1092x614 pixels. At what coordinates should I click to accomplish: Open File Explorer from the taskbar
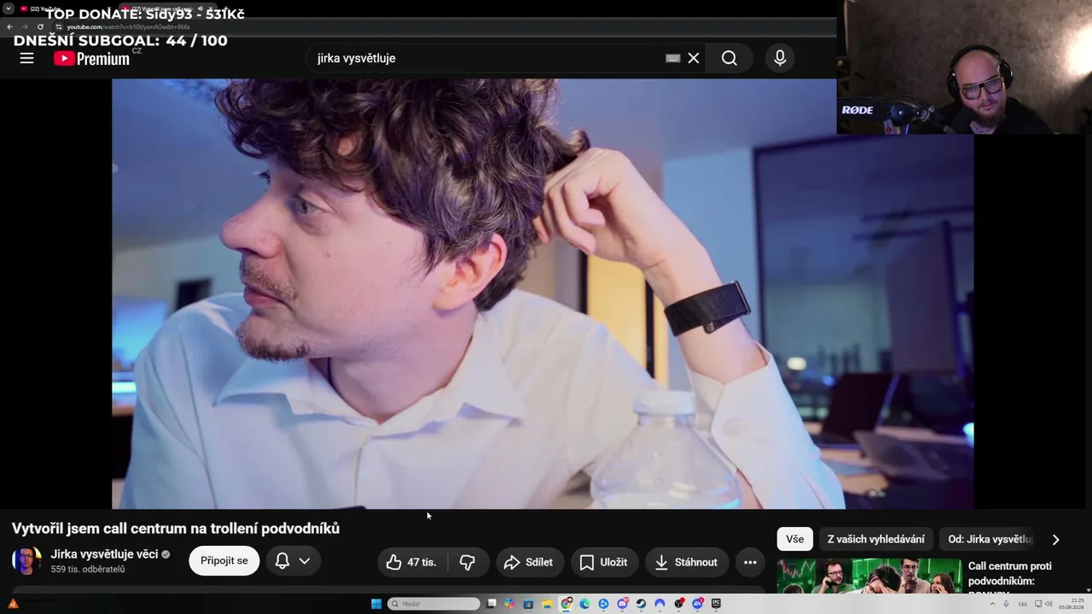click(547, 604)
